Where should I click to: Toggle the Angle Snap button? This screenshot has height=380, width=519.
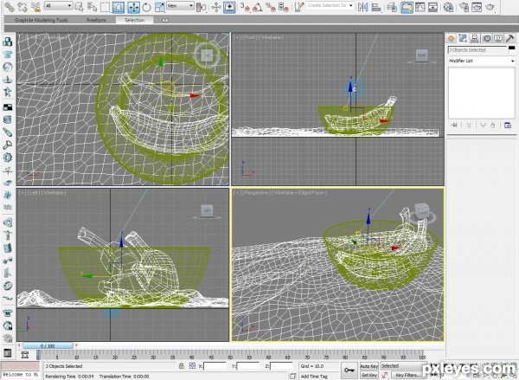(258, 7)
